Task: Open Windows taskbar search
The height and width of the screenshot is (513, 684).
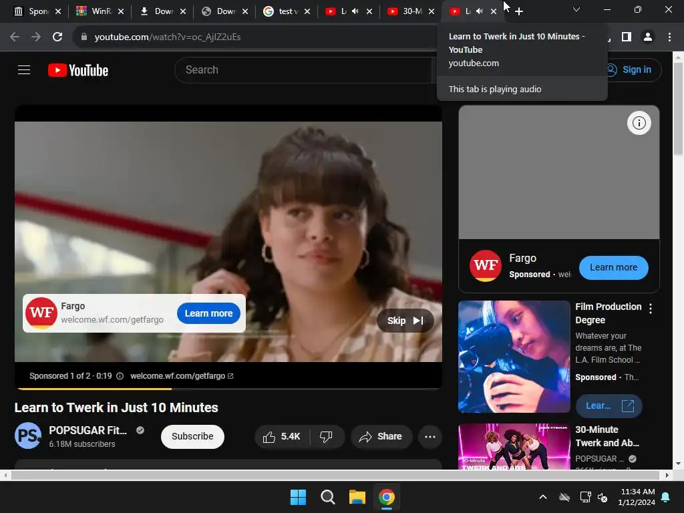Action: click(x=327, y=497)
